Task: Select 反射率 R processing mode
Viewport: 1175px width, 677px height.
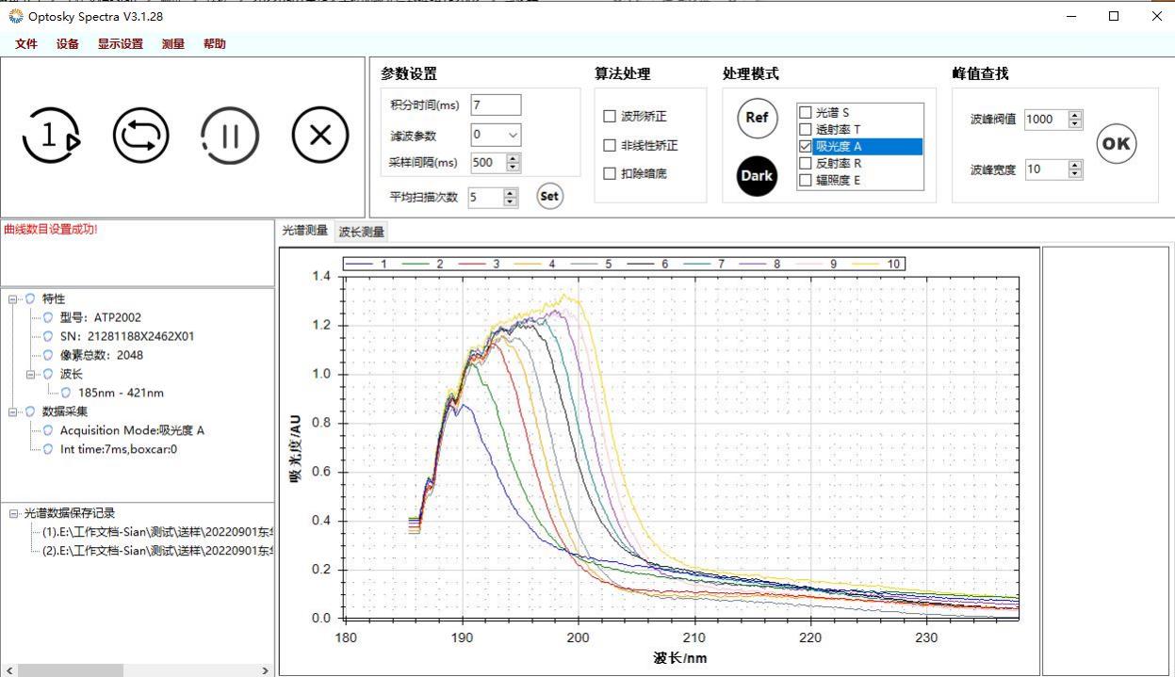Action: [806, 163]
